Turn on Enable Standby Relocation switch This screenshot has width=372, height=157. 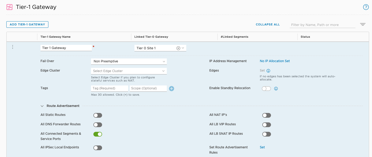click(266, 89)
